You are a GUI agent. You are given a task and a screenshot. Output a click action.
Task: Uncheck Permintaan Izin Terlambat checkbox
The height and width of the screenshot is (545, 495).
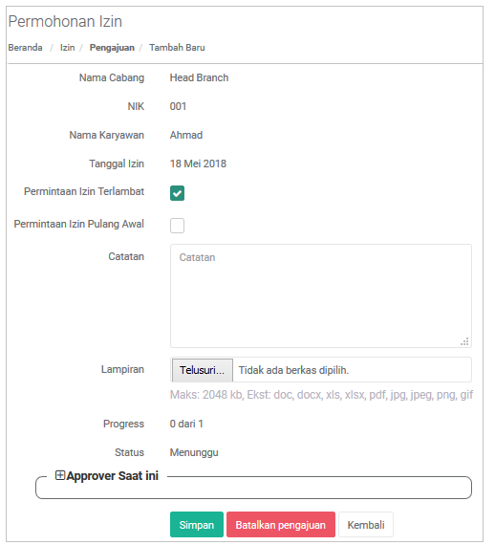tap(177, 193)
